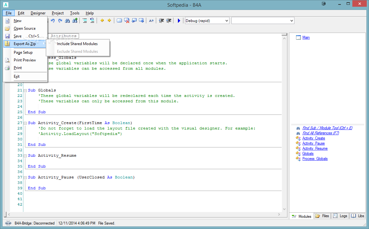
Task: Open the Project menu
Action: tap(58, 13)
